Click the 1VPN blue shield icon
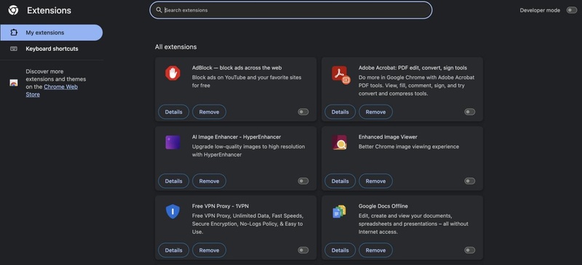Image resolution: width=582 pixels, height=265 pixels. point(172,211)
